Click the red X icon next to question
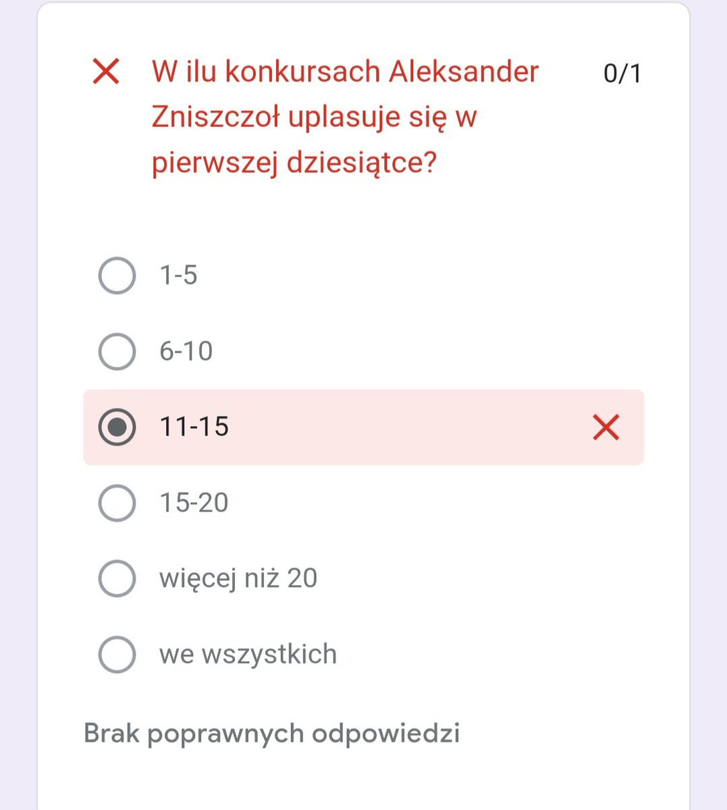The height and width of the screenshot is (810, 727). point(106,72)
